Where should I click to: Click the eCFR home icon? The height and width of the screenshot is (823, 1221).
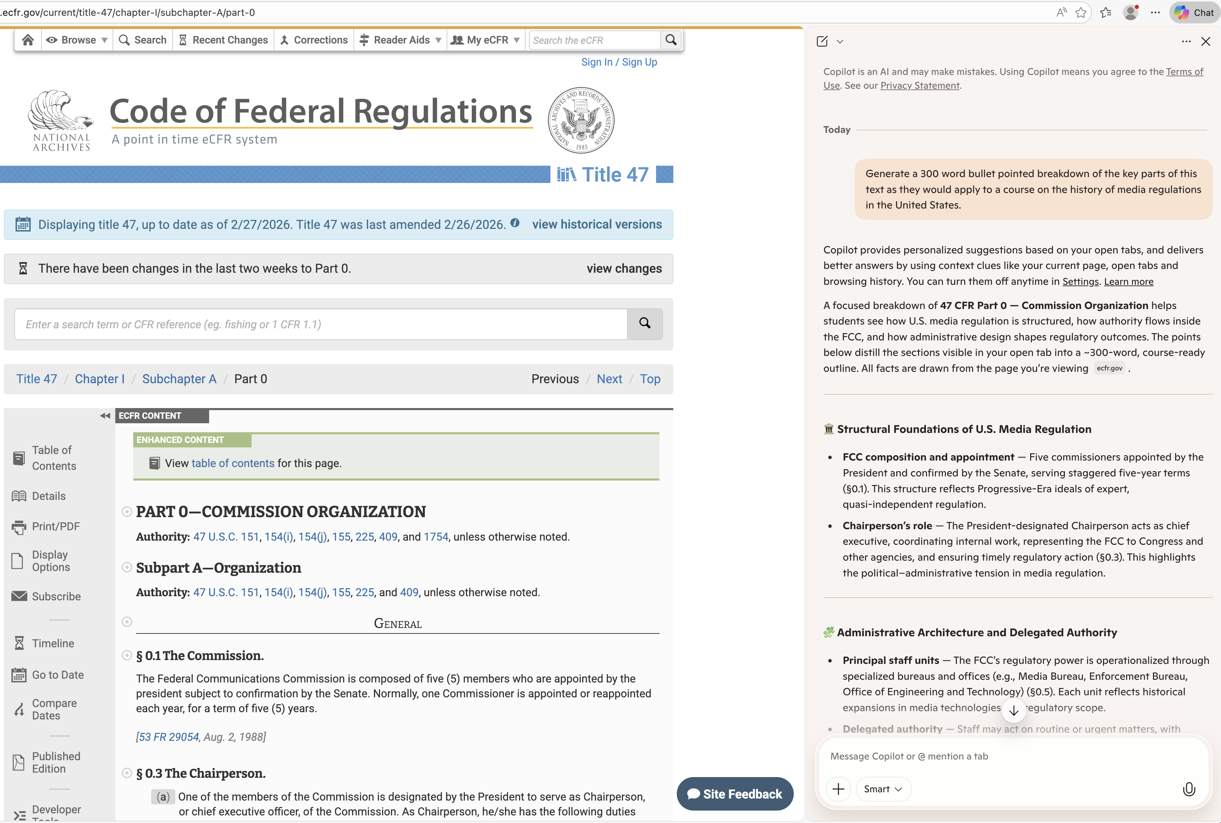point(28,40)
